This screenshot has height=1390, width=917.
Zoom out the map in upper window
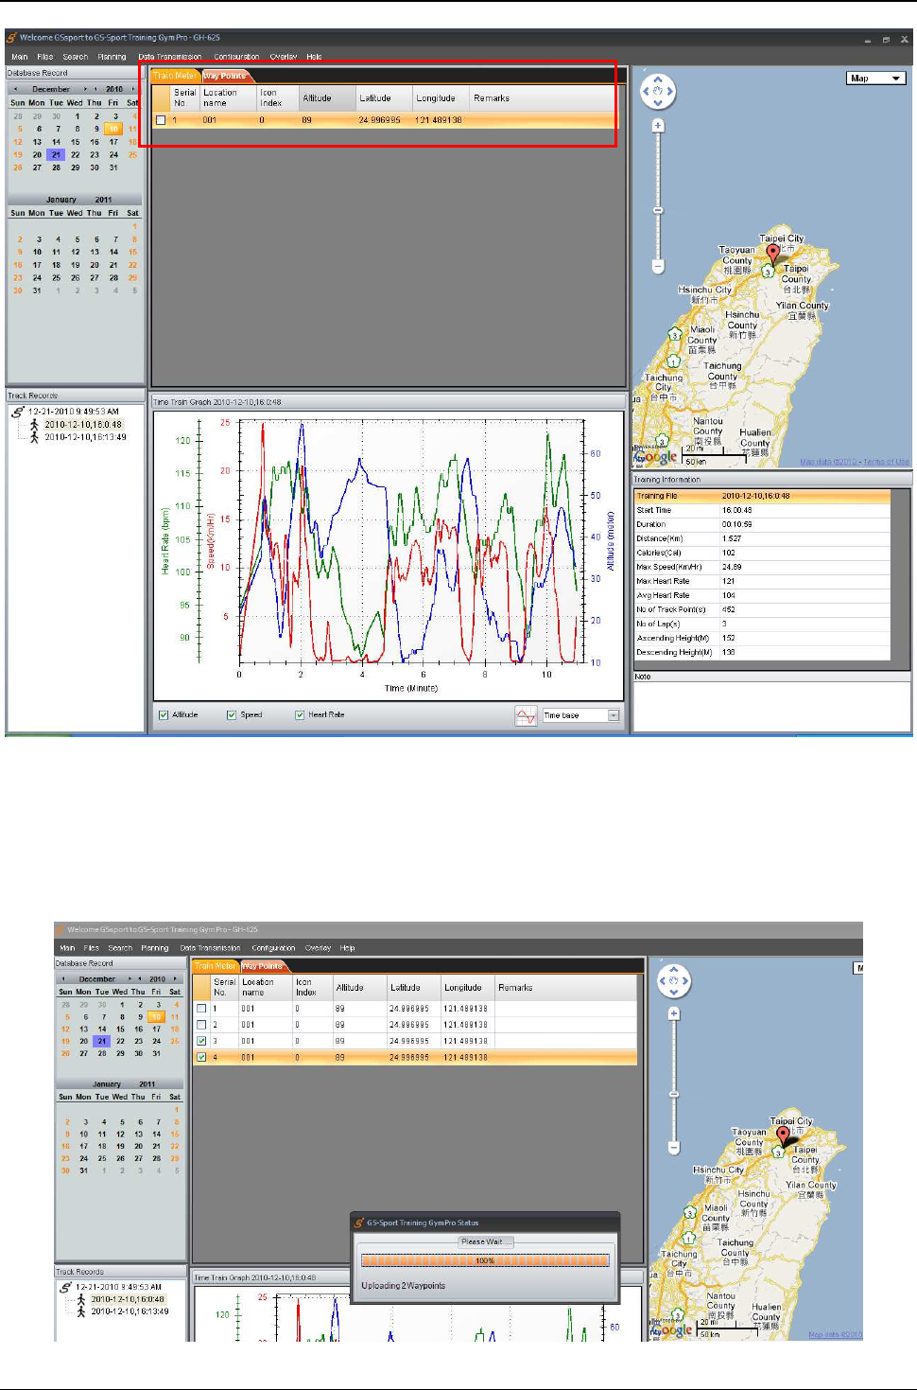[x=658, y=267]
